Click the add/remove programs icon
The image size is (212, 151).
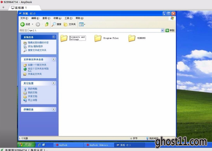[25, 47]
